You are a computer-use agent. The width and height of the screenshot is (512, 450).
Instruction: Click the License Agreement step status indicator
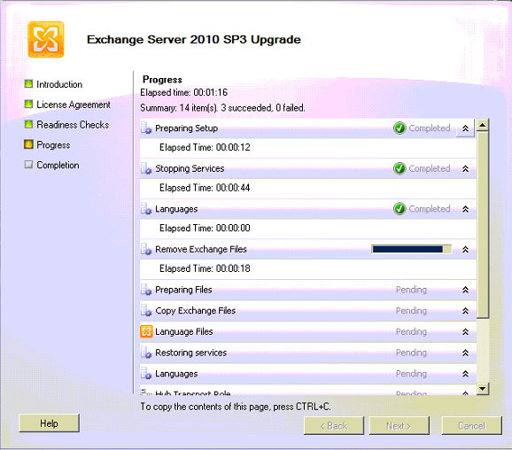[x=28, y=105]
